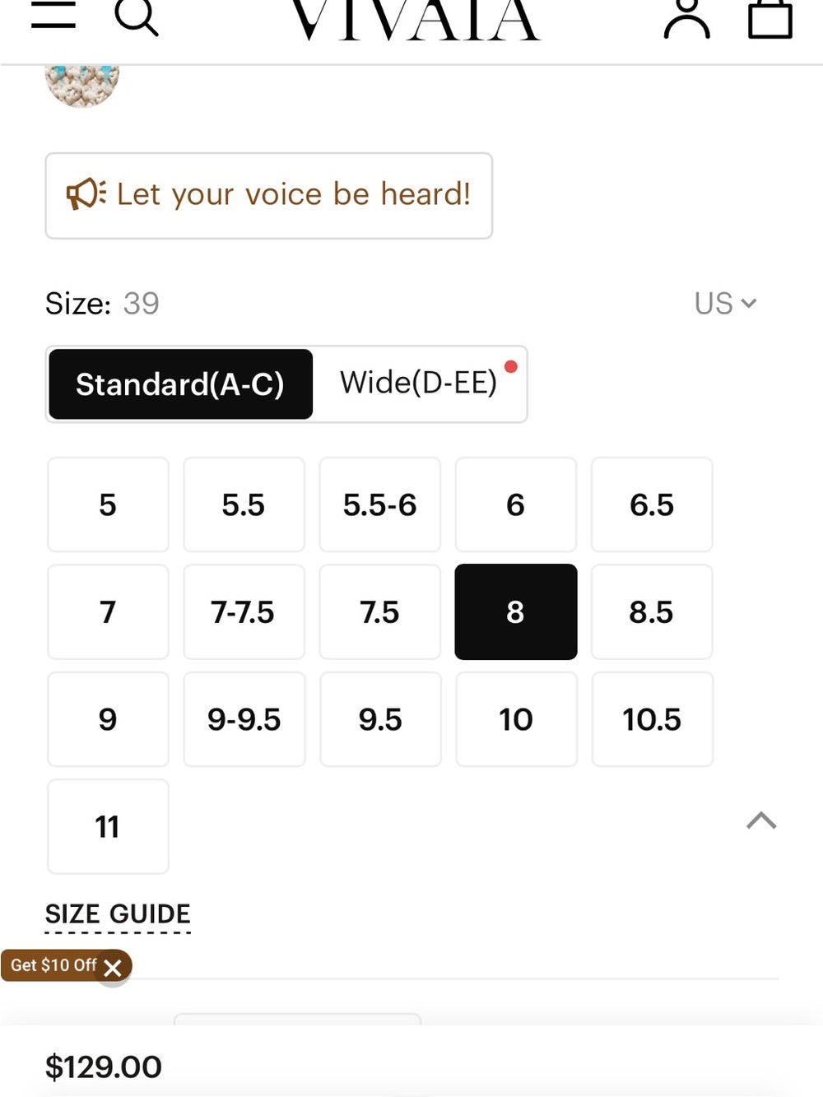Click the megaphone icon in the feedback box
This screenshot has width=823, height=1097.
(86, 194)
